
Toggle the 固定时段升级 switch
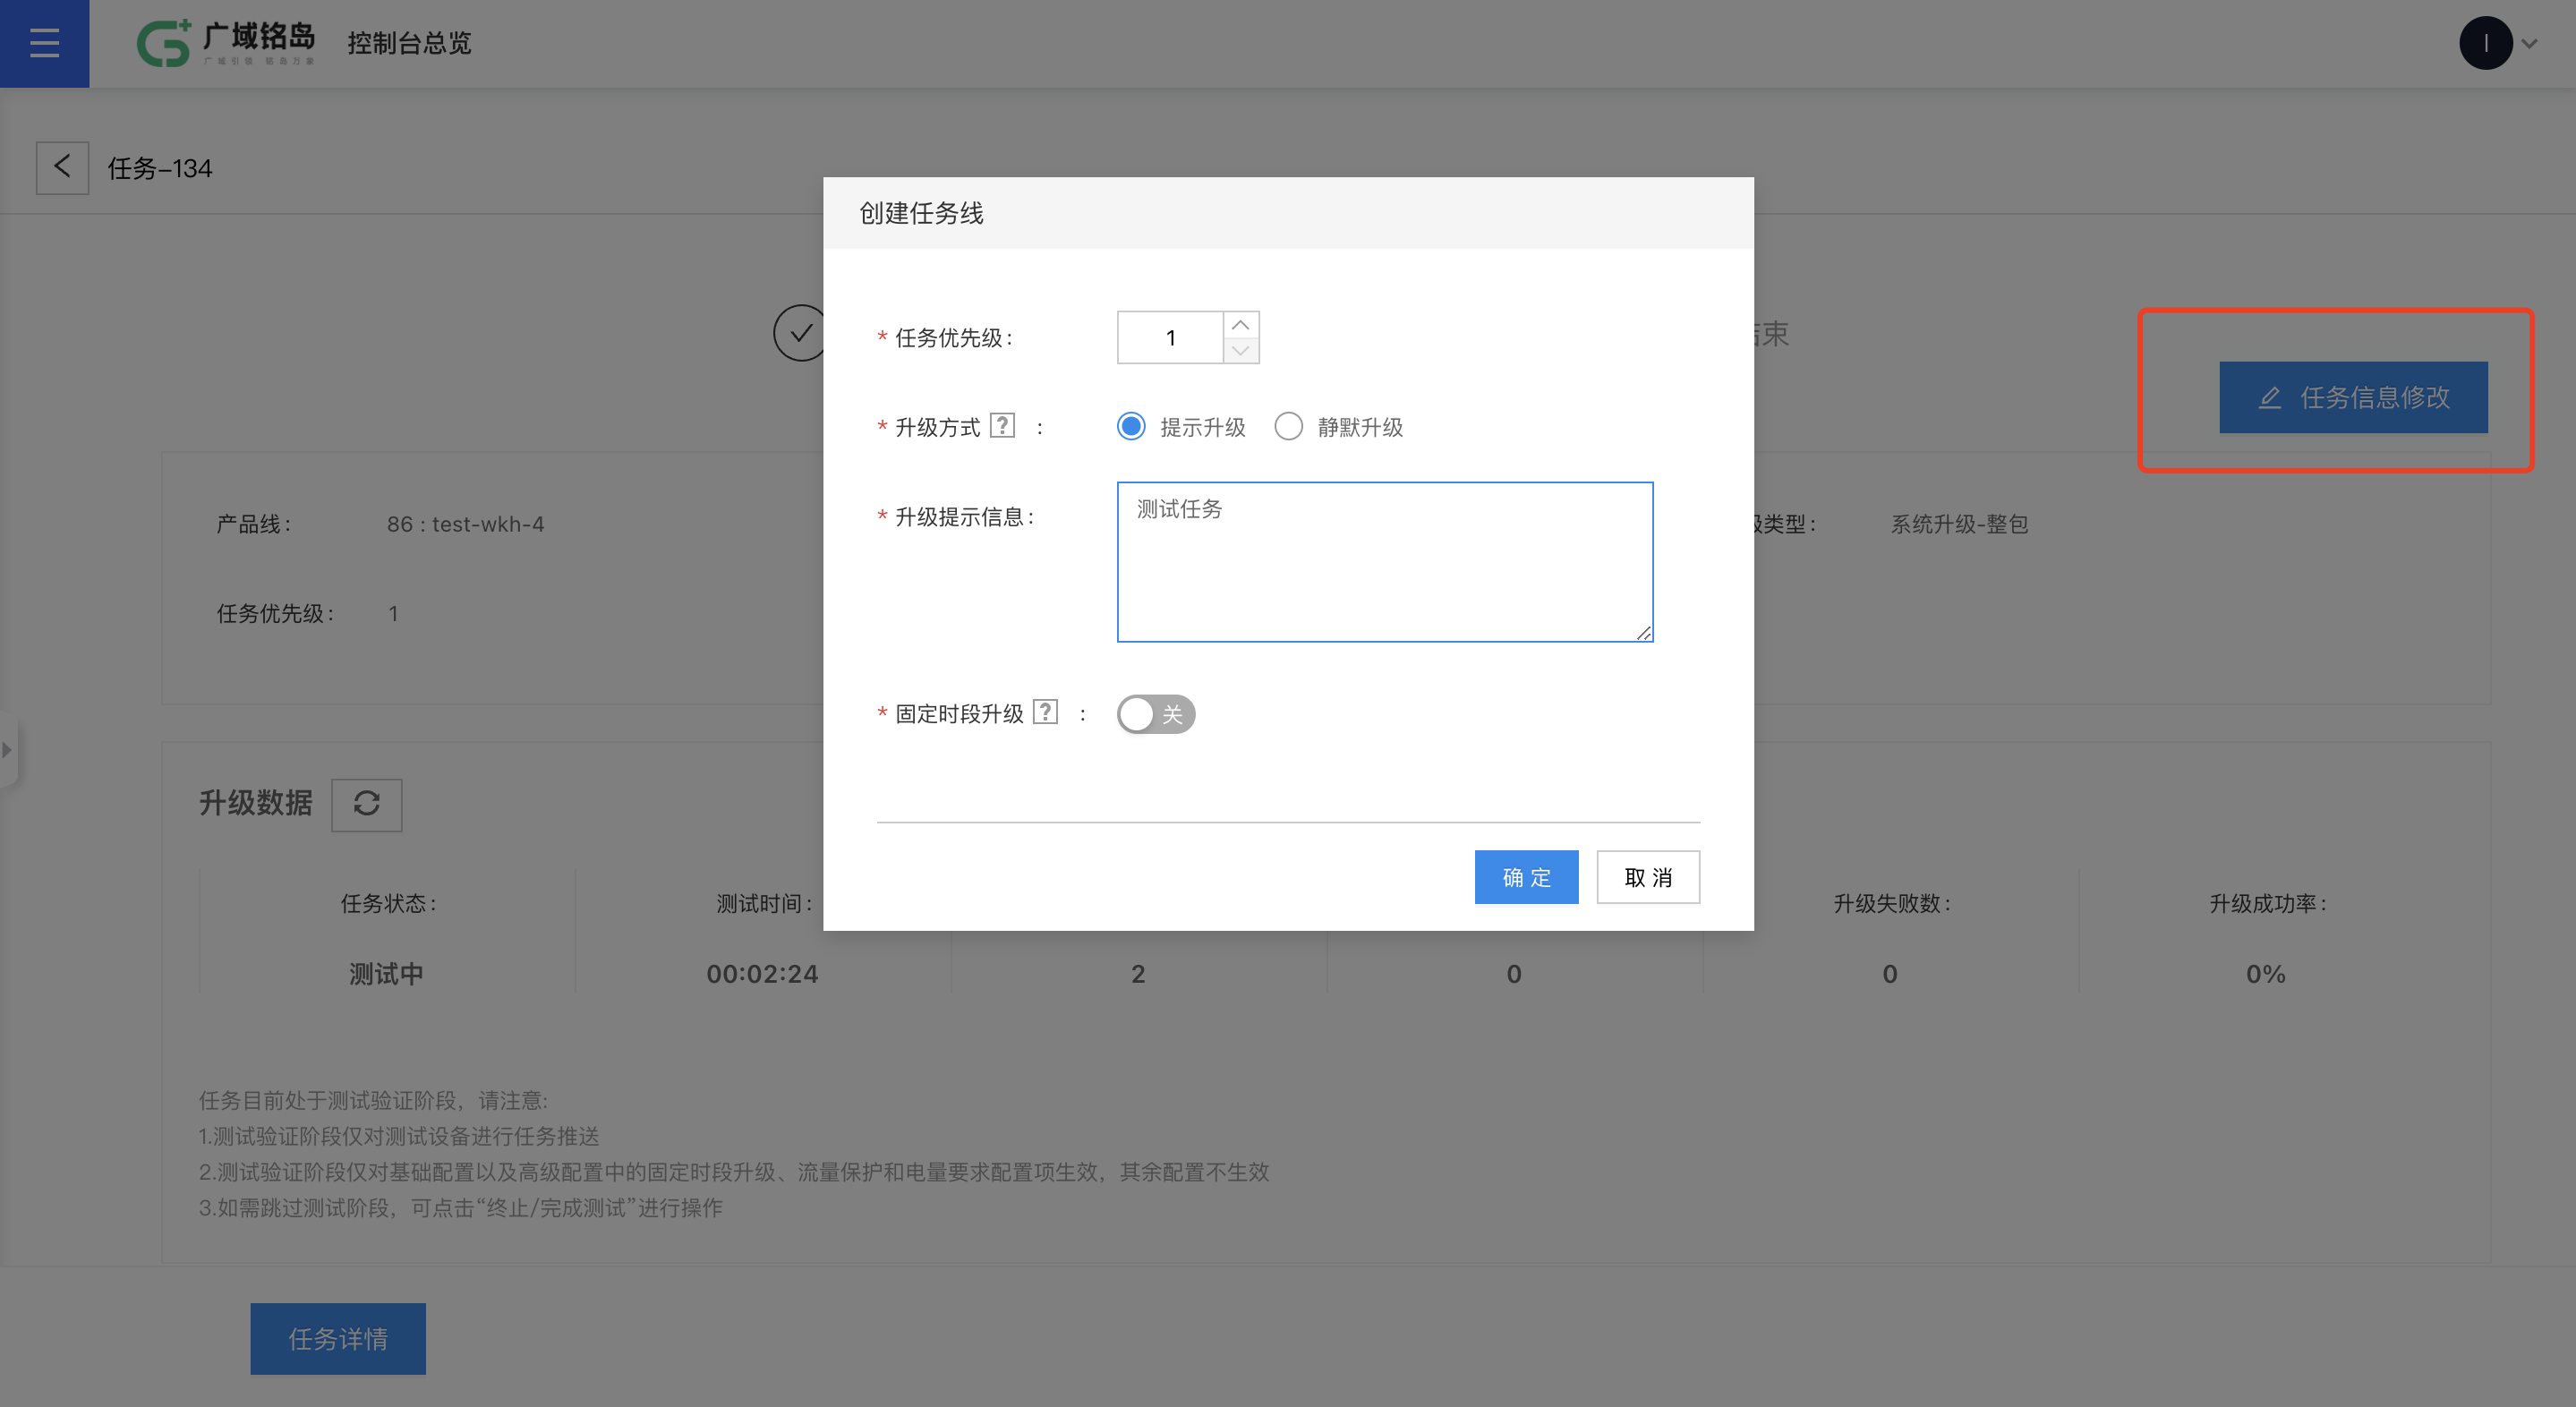tap(1156, 714)
